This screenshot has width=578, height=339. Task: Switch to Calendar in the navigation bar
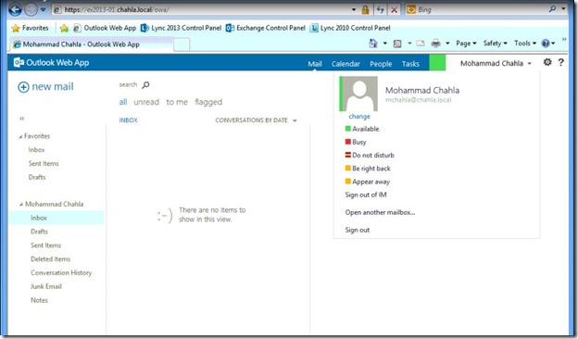[346, 64]
